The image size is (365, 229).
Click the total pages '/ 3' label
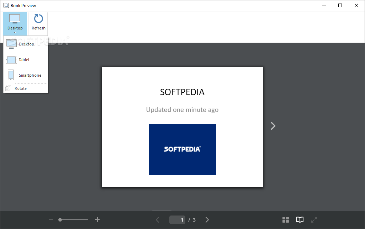(x=192, y=220)
